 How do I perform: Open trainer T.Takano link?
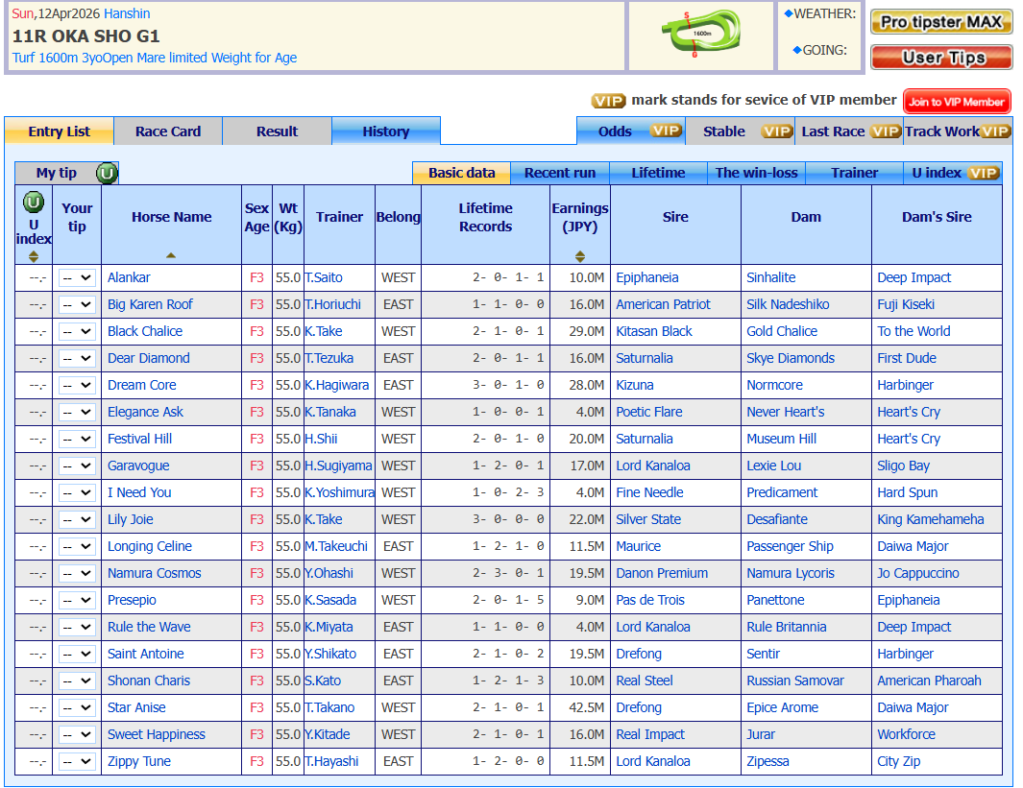pos(330,707)
